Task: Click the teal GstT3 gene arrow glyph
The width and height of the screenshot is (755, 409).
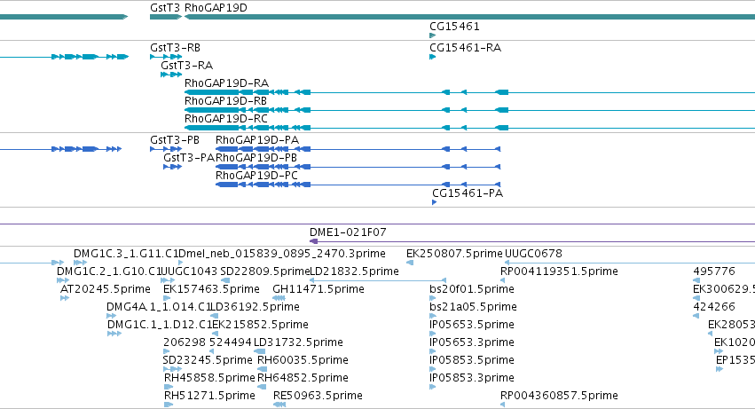Action: [x=166, y=18]
